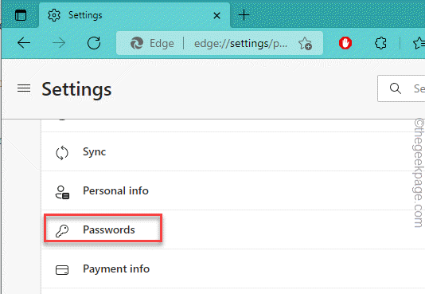Click the Passwords key icon
This screenshot has width=425, height=294.
[62, 231]
